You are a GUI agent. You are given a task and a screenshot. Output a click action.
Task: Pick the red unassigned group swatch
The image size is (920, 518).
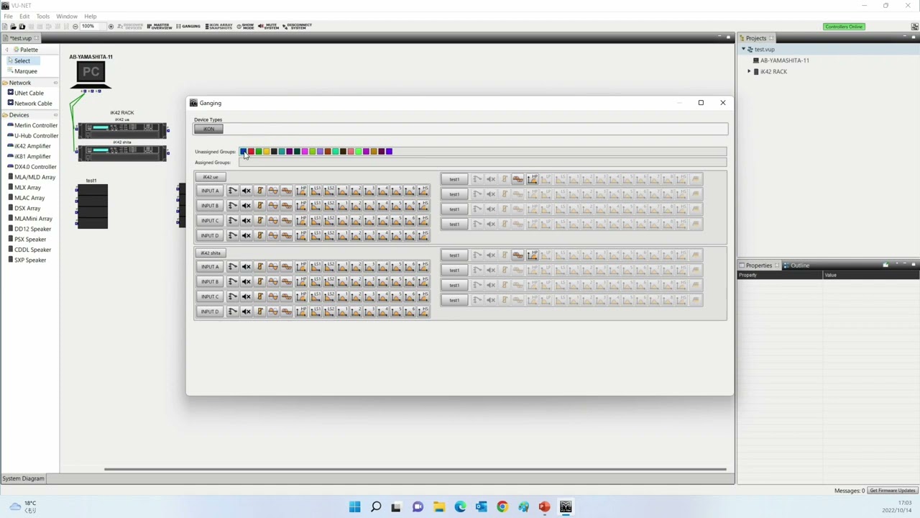(251, 151)
